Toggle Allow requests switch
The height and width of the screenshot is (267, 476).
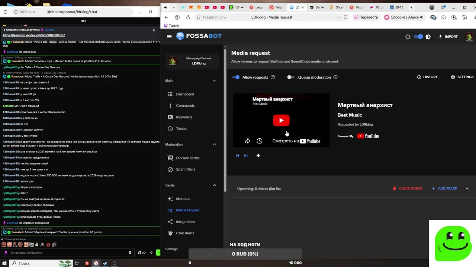[236, 77]
